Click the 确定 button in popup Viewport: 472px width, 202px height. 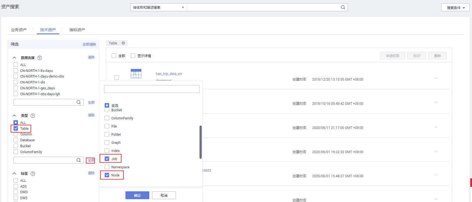point(137,195)
